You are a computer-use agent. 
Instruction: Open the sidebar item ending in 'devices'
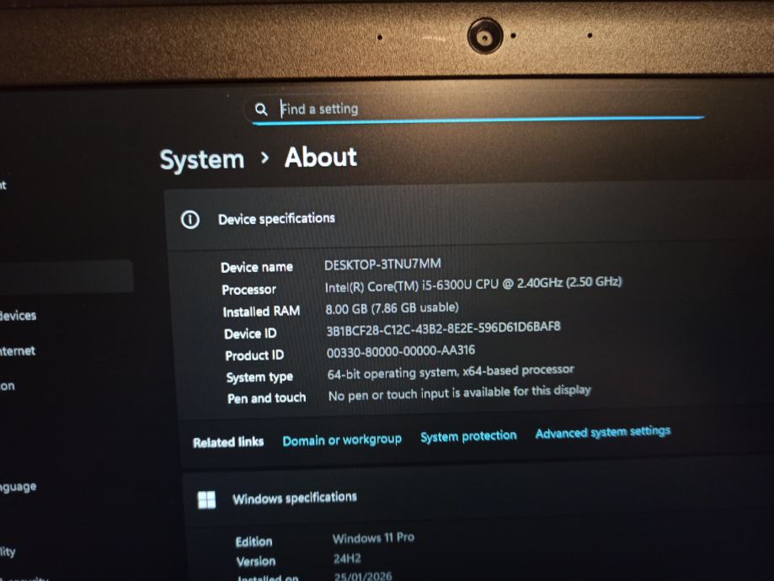pos(19,316)
